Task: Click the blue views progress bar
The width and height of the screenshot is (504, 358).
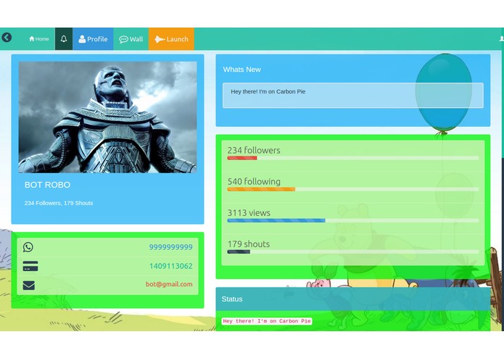Action: [276, 220]
